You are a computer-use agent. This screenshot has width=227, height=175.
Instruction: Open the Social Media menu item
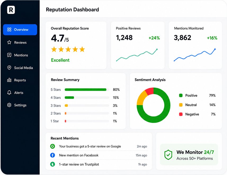click(20, 68)
